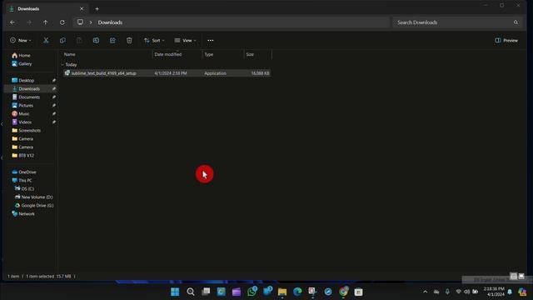Close the Downloads tab
This screenshot has width=533, height=300.
pyautogui.click(x=82, y=9)
